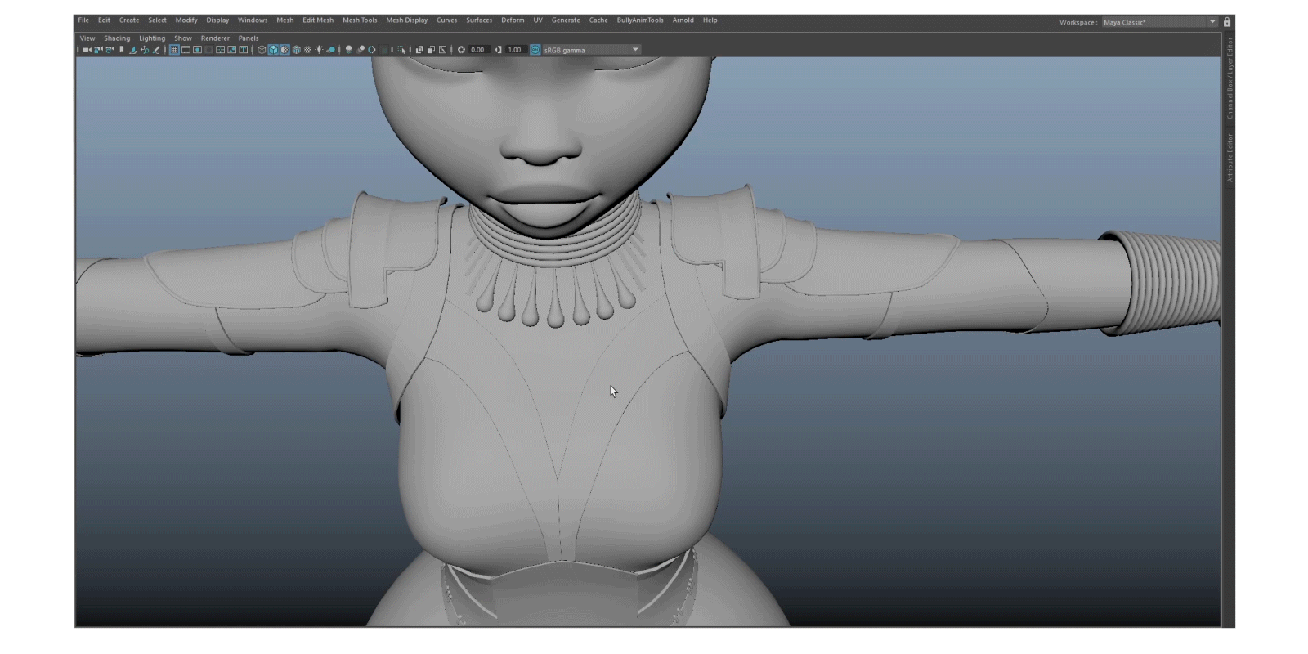Image resolution: width=1308 pixels, height=654 pixels.
Task: Click the Gate Mask icon
Action: tap(208, 50)
